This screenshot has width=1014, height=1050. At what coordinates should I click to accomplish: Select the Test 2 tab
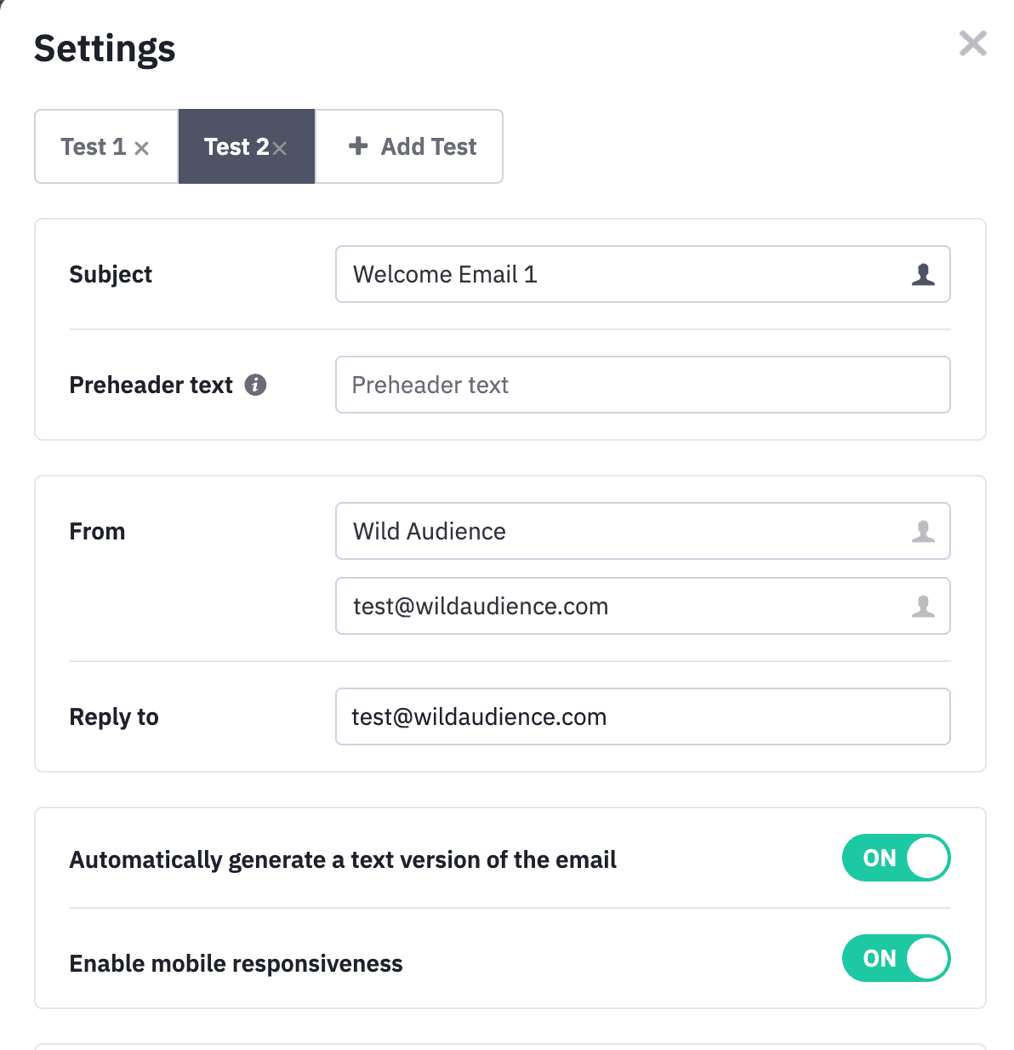tap(247, 146)
